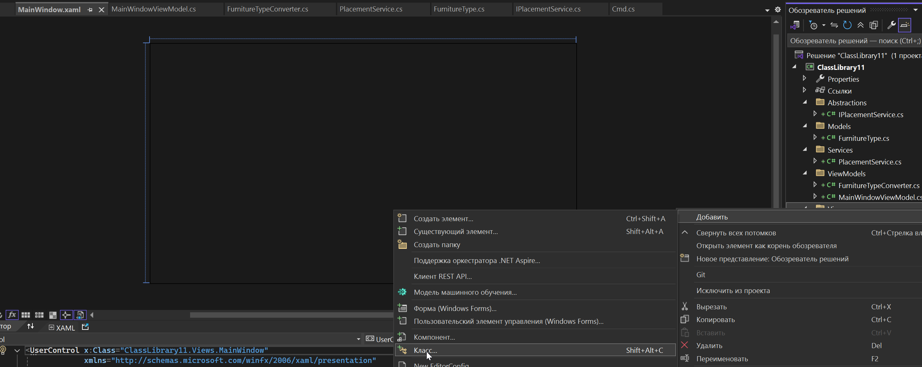
Task: Open Properties wrench icon in Solution Explorer
Action: (891, 25)
